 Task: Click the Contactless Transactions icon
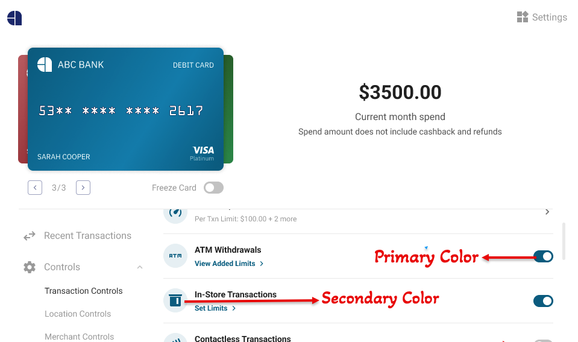pos(175,338)
